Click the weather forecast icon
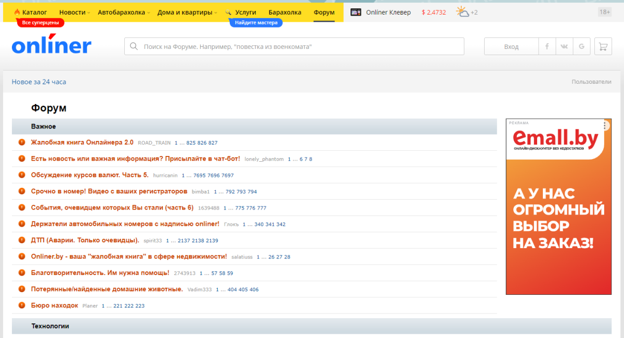624x338 pixels. click(462, 12)
